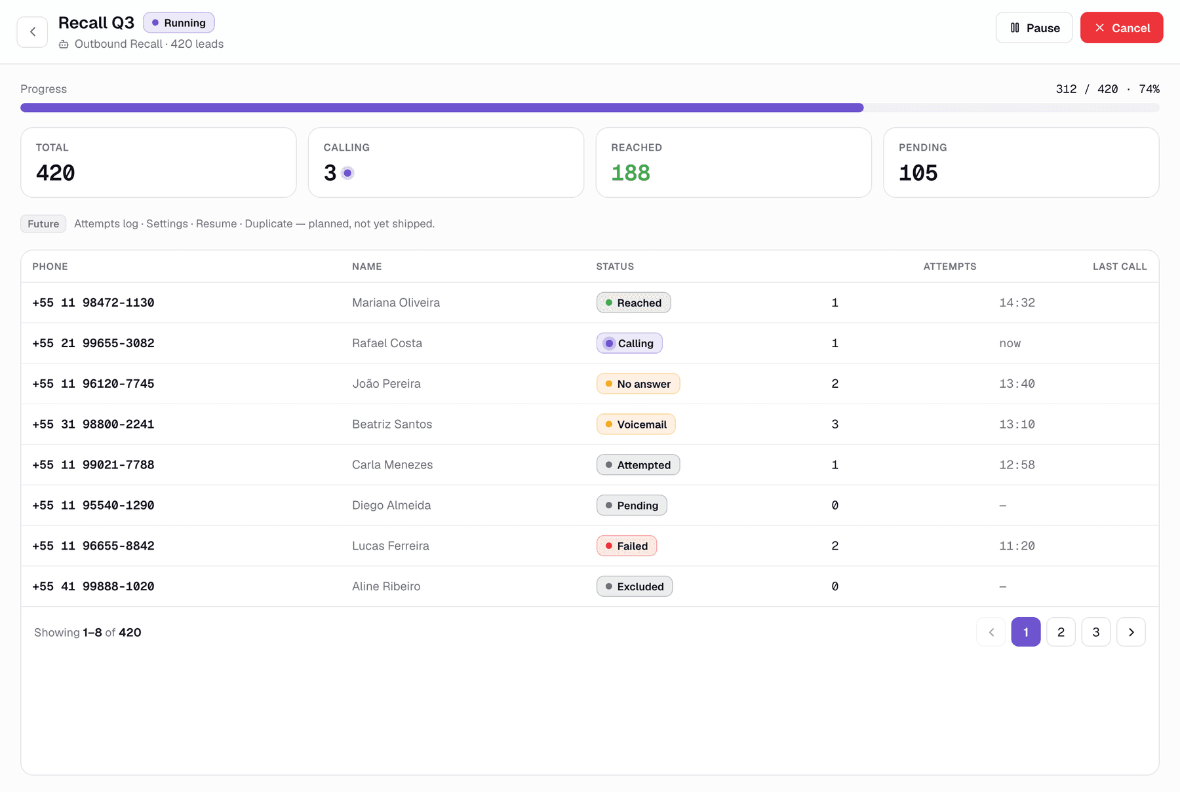The width and height of the screenshot is (1180, 792).
Task: Click Mariana Oliveira's Reached status badge
Action: click(x=633, y=303)
